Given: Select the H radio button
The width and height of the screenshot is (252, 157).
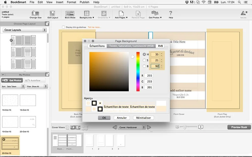Looking at the screenshot, I should (144, 55).
